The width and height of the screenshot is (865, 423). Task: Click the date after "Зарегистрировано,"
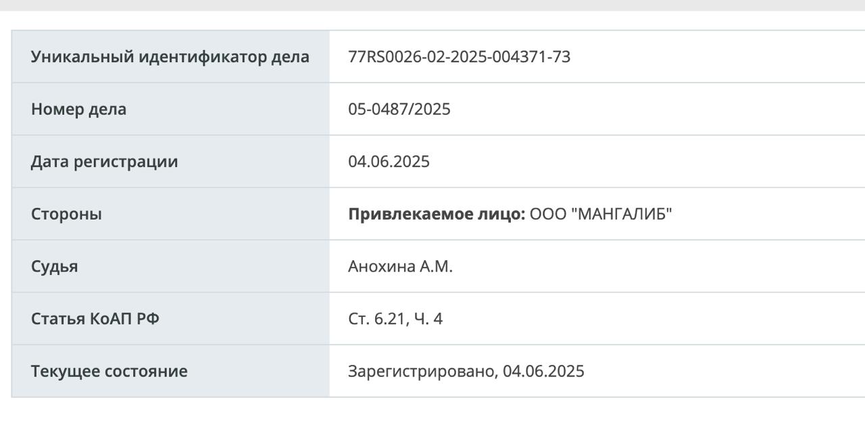pyautogui.click(x=543, y=371)
